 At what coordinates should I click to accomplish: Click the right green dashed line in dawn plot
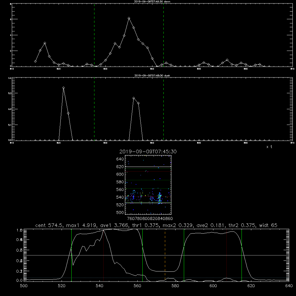click(x=163, y=35)
